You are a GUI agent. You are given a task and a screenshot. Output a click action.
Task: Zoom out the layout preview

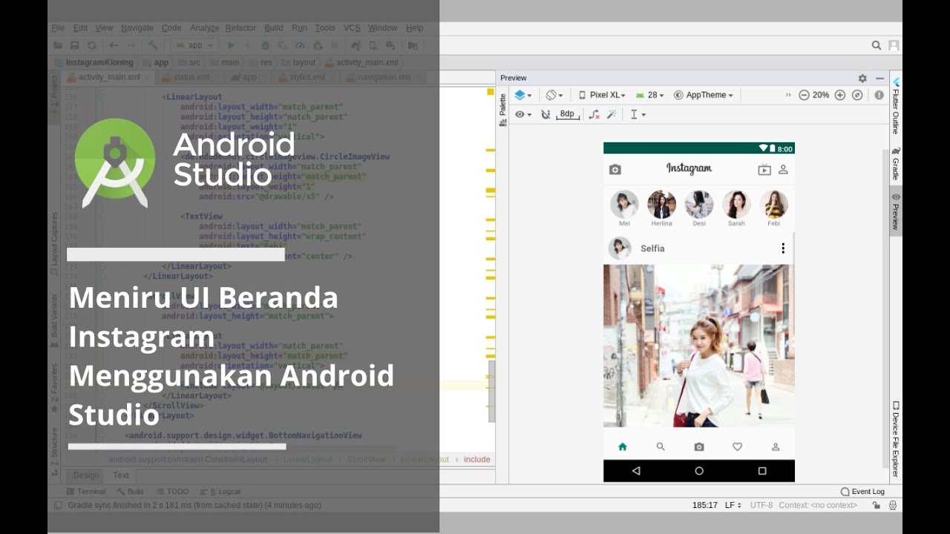(x=804, y=95)
